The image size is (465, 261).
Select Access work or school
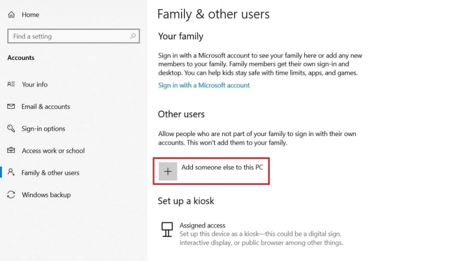pos(53,150)
